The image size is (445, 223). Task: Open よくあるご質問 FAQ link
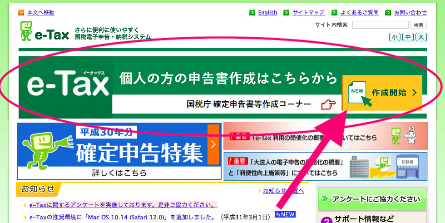point(360,12)
